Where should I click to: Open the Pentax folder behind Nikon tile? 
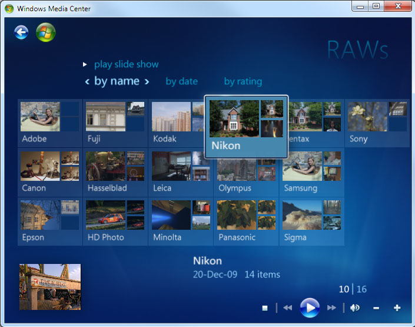[x=316, y=123]
